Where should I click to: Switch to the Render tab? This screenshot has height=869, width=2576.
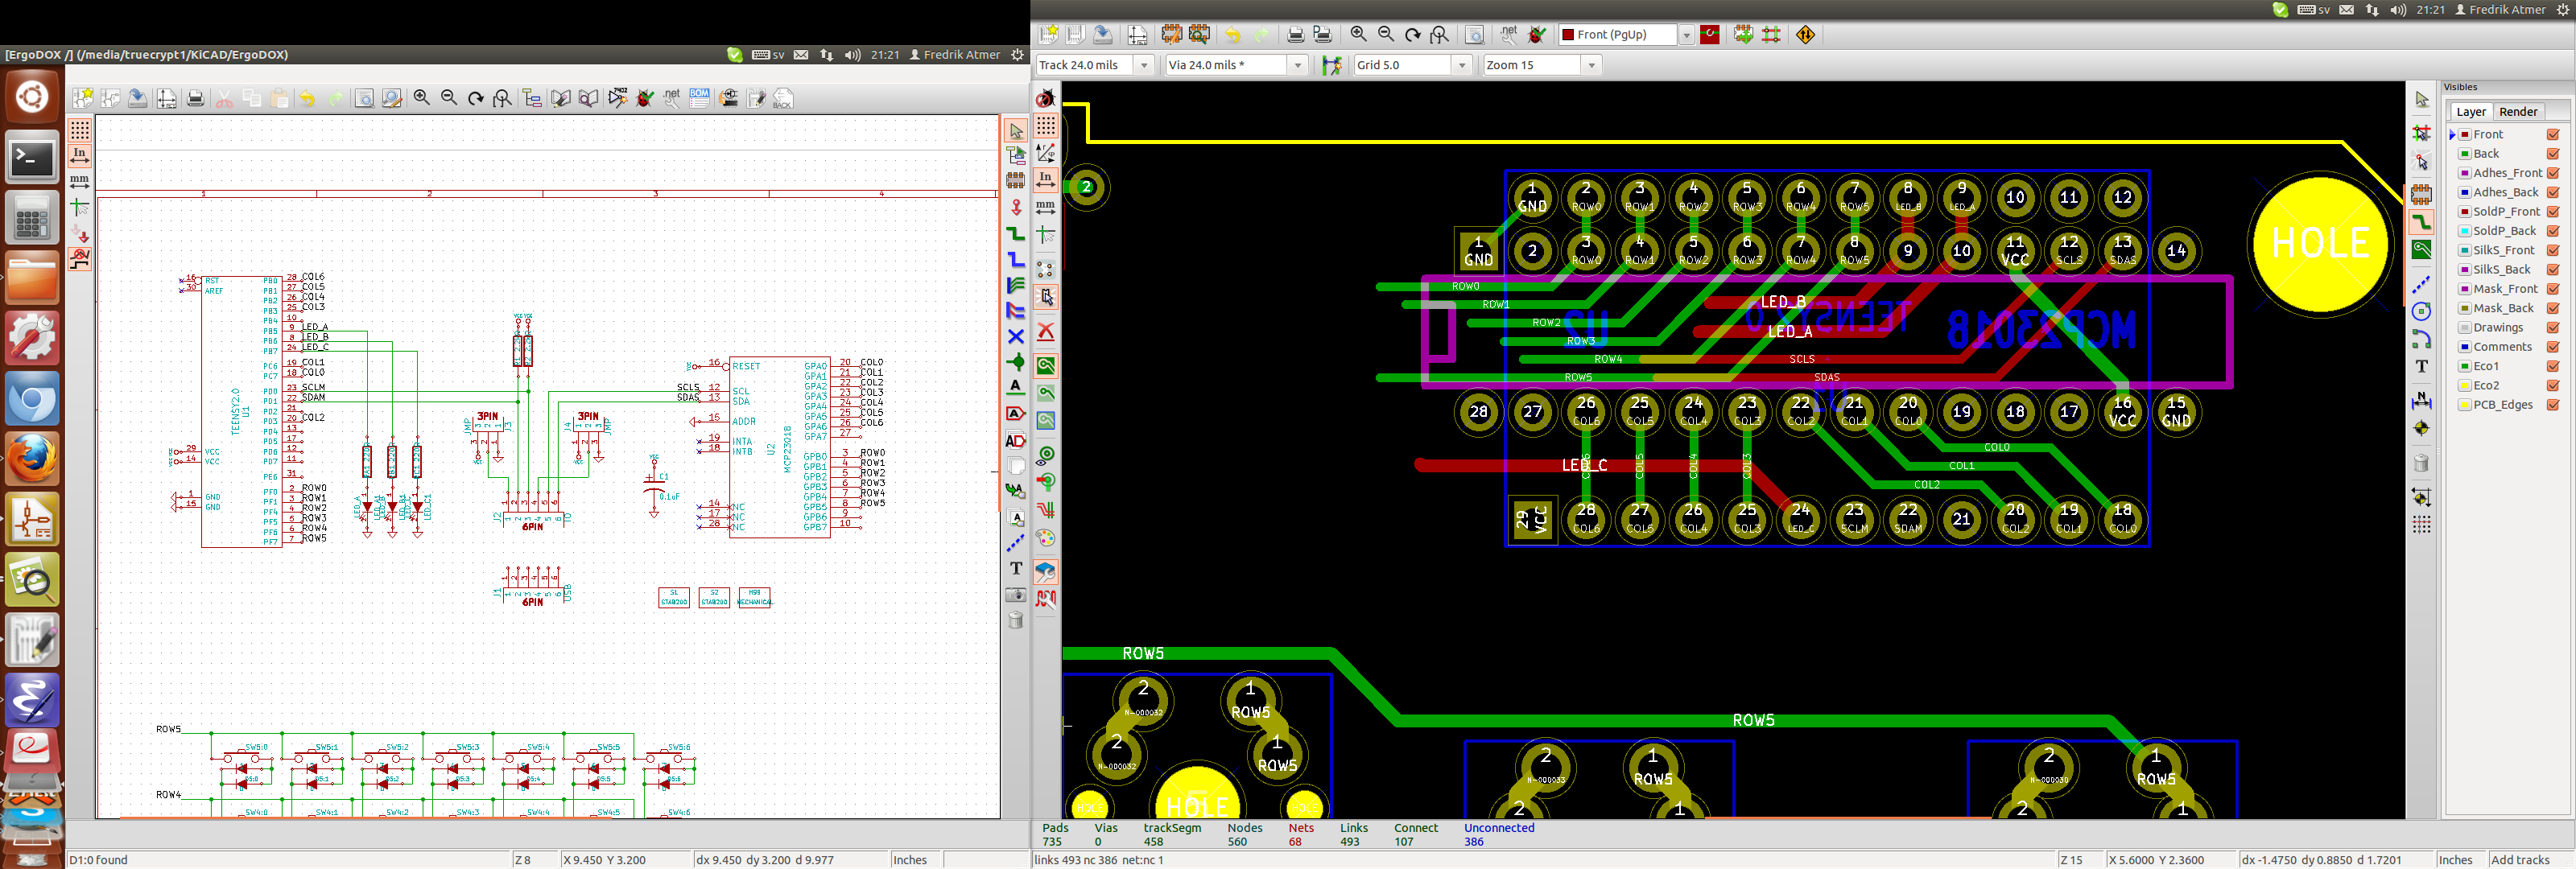(2517, 112)
